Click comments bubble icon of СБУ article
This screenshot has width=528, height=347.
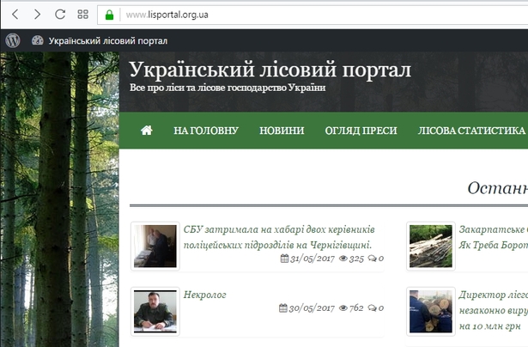click(372, 259)
